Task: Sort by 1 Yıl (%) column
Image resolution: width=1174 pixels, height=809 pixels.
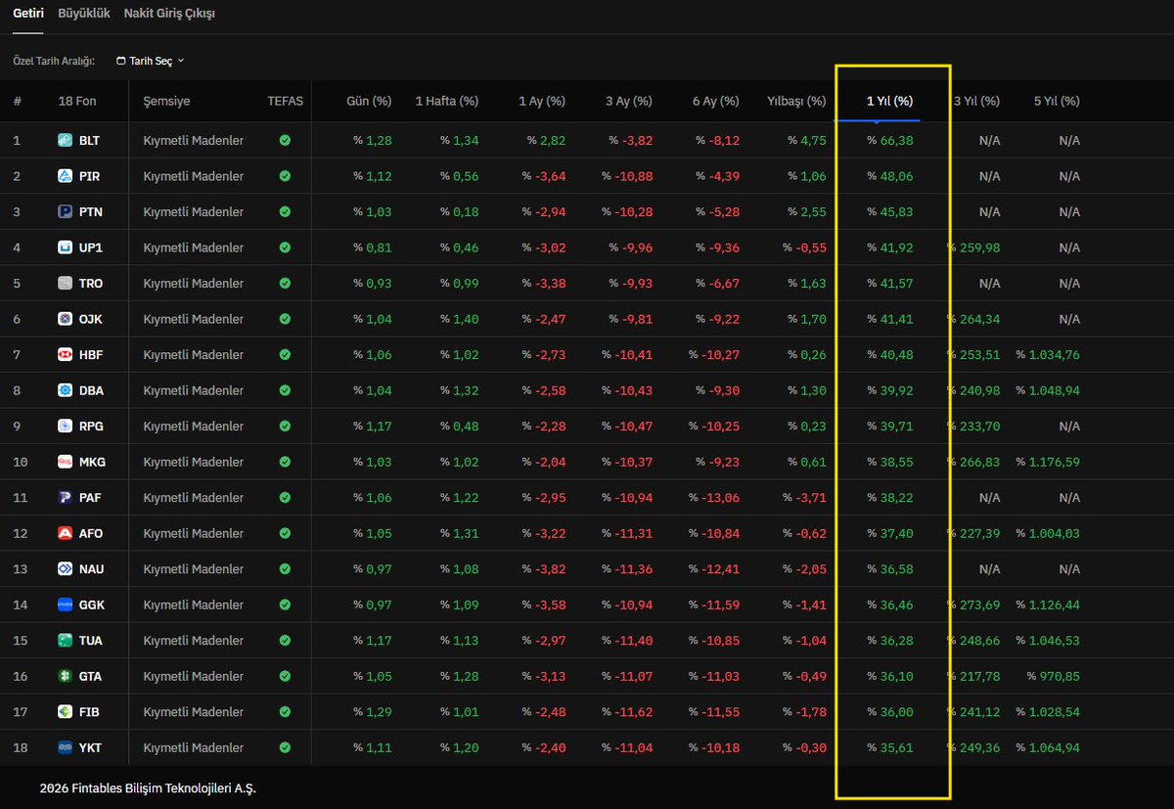Action: (889, 101)
